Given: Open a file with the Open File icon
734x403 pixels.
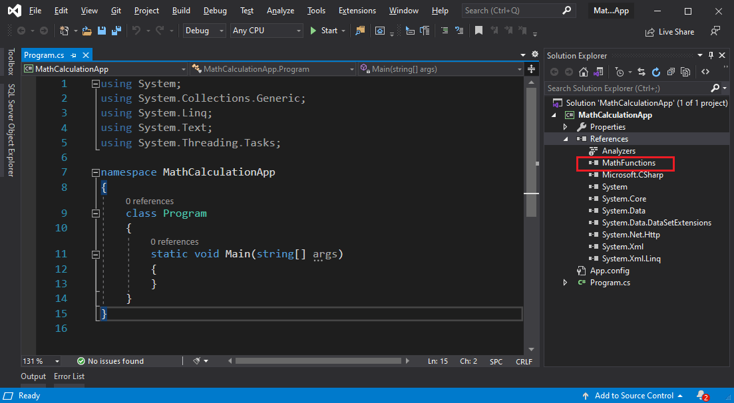Looking at the screenshot, I should pos(88,31).
